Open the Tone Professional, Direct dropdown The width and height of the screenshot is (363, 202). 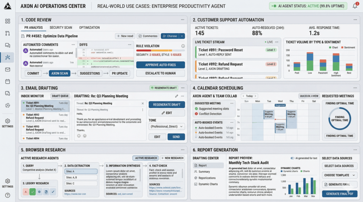pyautogui.click(x=167, y=126)
